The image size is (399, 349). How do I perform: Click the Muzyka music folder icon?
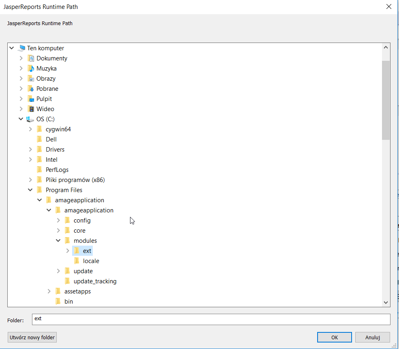30,69
